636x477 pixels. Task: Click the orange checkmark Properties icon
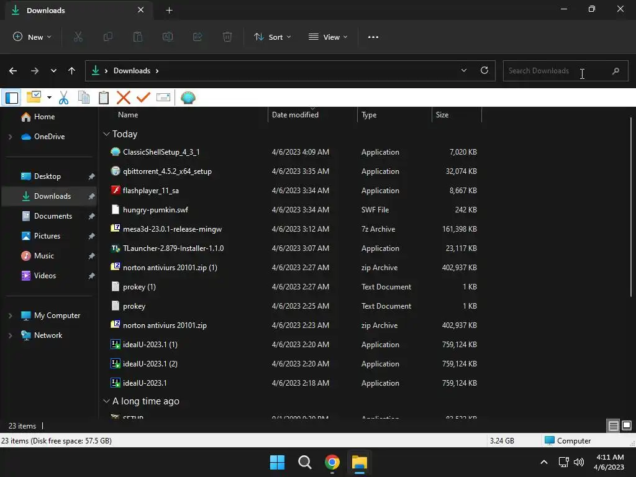coord(143,98)
